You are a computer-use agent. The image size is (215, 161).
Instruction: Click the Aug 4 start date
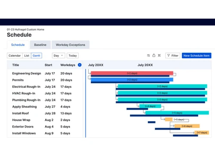(49, 127)
